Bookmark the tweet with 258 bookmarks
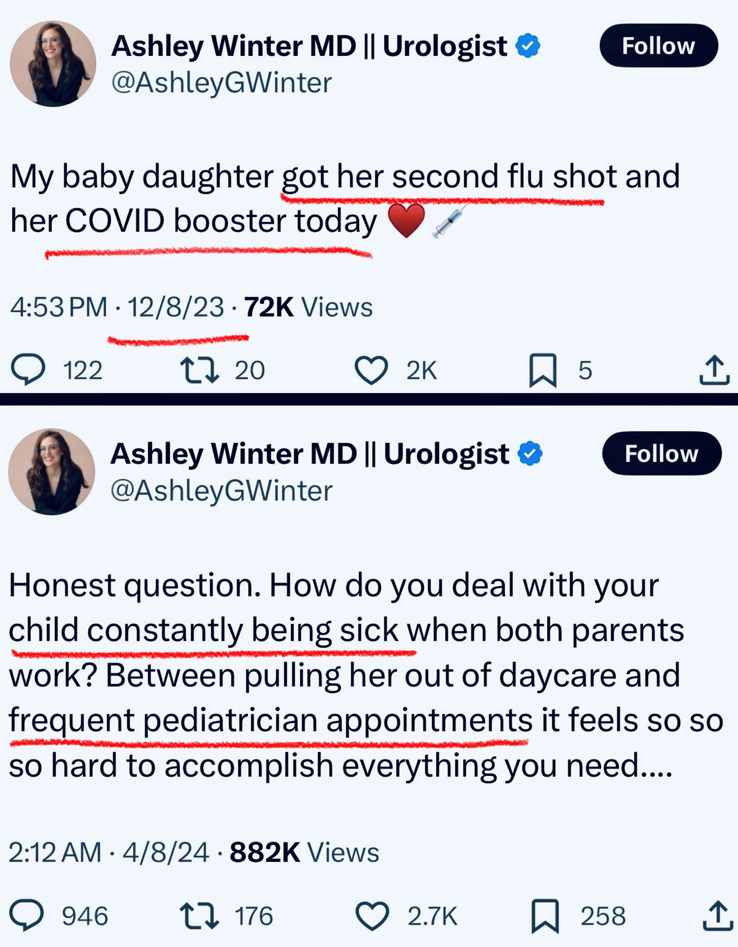 545,916
